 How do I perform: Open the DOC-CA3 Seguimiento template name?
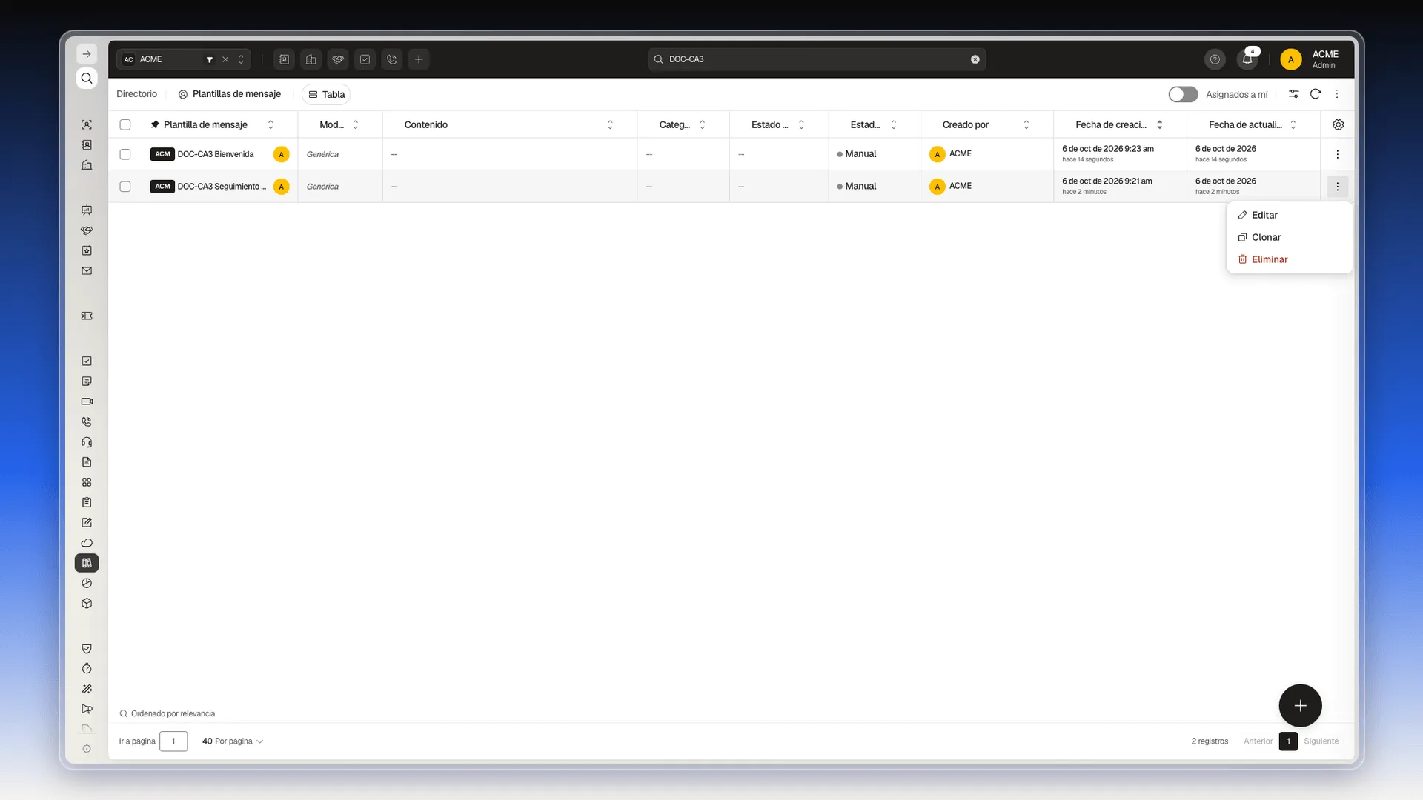point(222,187)
